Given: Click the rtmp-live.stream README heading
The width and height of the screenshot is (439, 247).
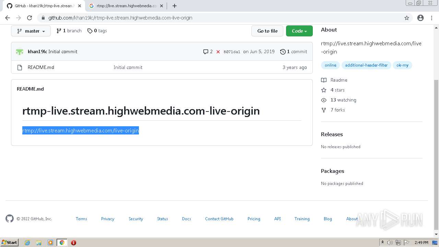Looking at the screenshot, I should [x=141, y=111].
